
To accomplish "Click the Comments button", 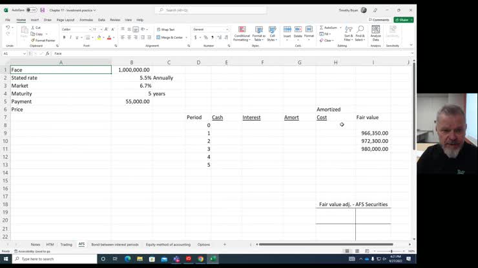I will 379,20.
